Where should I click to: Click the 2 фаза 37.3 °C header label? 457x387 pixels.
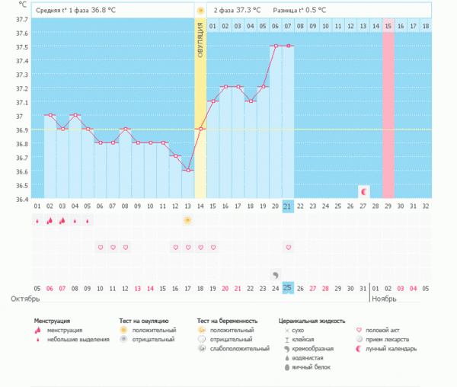(236, 11)
